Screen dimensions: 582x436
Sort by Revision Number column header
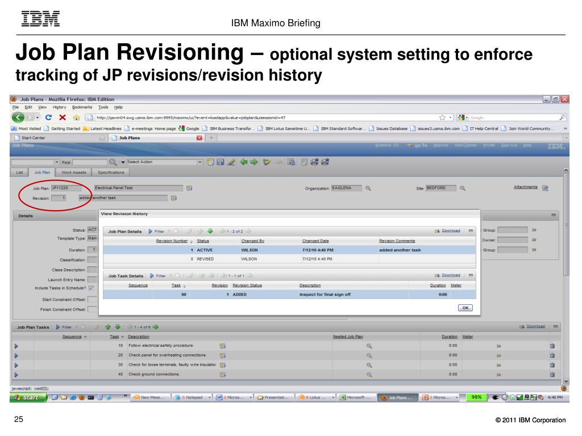click(x=172, y=241)
